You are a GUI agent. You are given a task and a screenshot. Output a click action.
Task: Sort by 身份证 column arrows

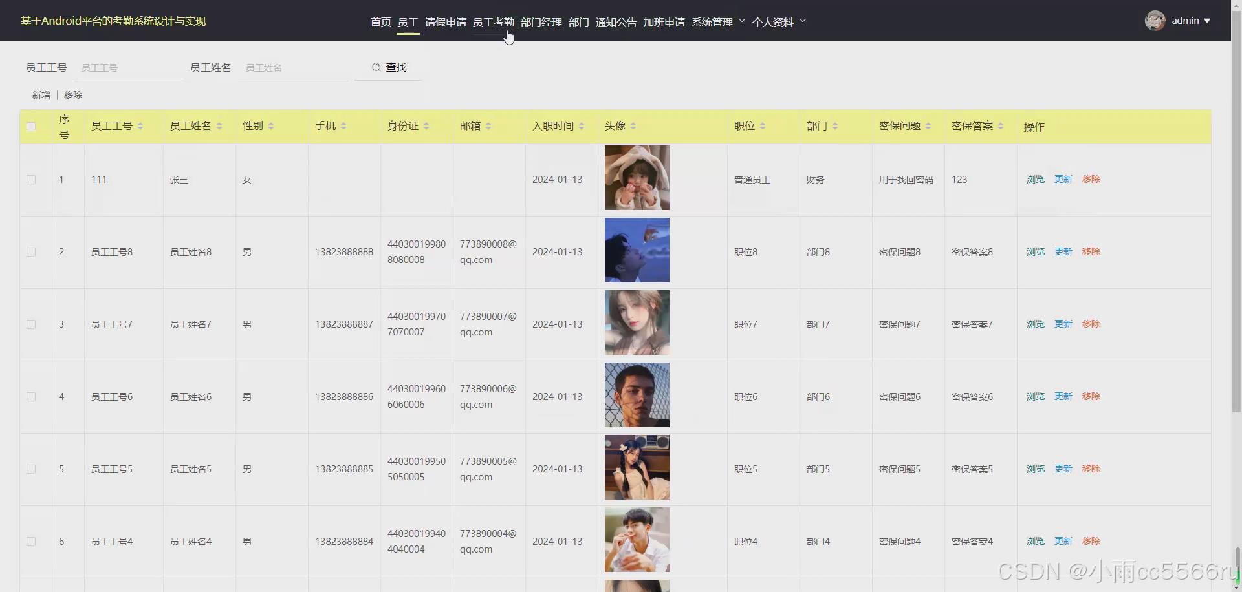426,126
